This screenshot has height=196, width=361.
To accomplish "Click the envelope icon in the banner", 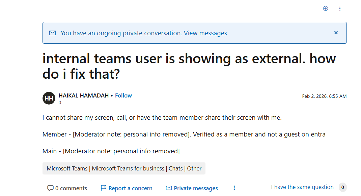I will [x=52, y=33].
